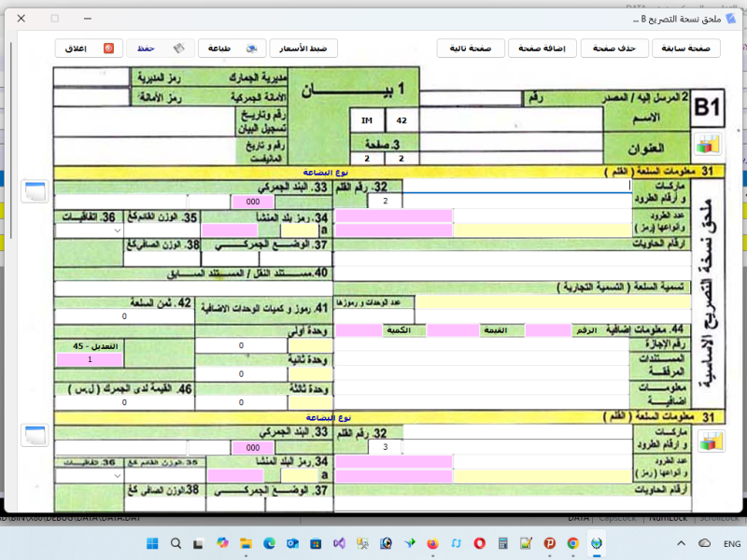Click the field 38 net weight input in item 2
Screen dimensions: 747x560
162,259
